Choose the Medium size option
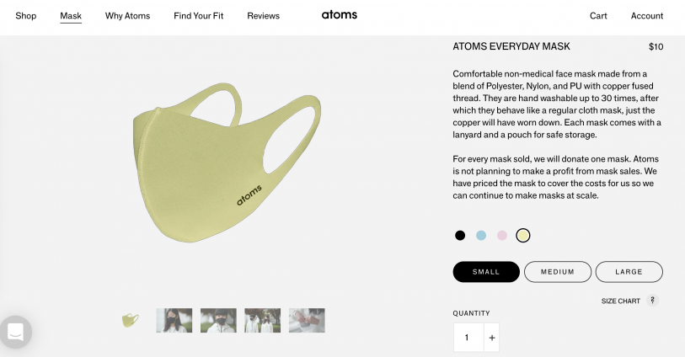Screen dimensions: 685x357 (x=558, y=272)
